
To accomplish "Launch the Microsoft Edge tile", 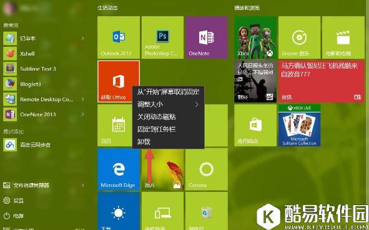I will (x=119, y=169).
